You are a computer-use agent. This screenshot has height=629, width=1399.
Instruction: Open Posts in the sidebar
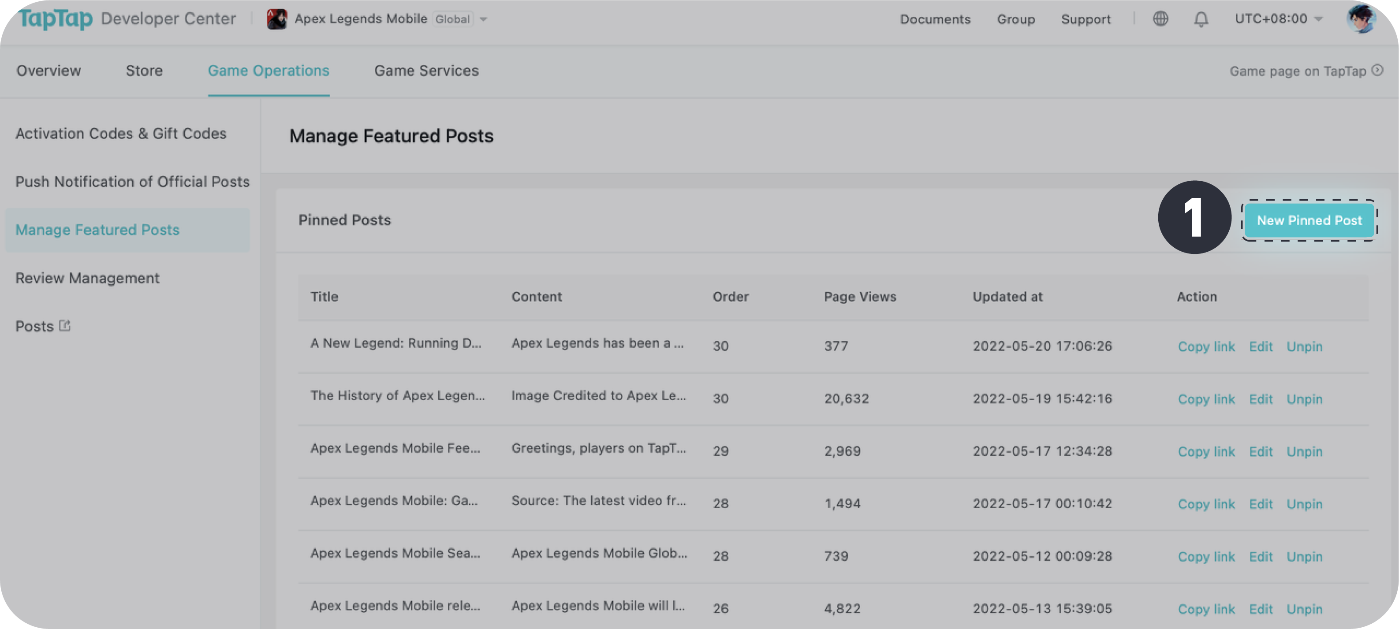click(34, 326)
